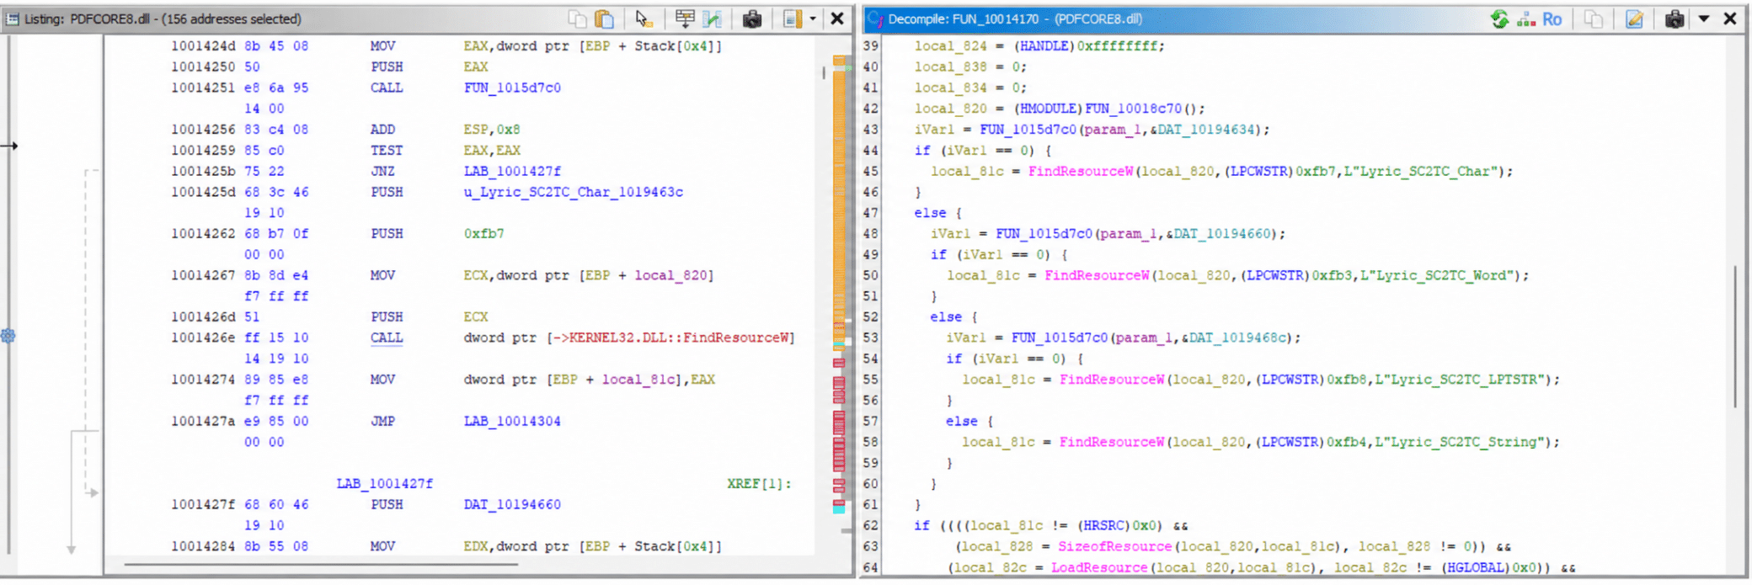Click 0xfb3 constant on line 50
This screenshot has width=1752, height=585.
tap(1332, 275)
